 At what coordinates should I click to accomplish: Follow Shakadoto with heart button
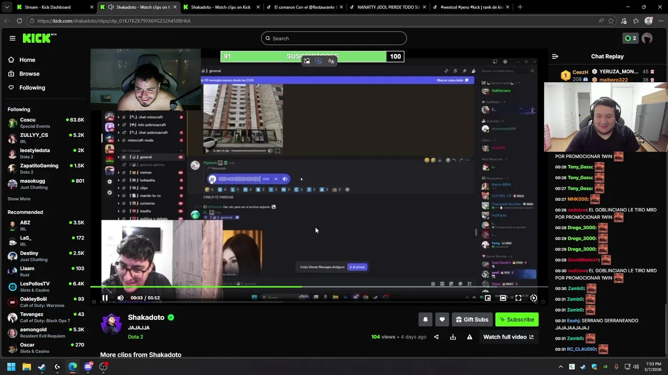click(x=442, y=319)
